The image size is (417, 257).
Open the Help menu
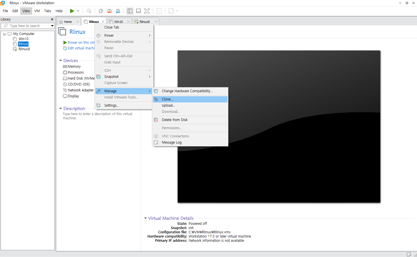point(59,11)
